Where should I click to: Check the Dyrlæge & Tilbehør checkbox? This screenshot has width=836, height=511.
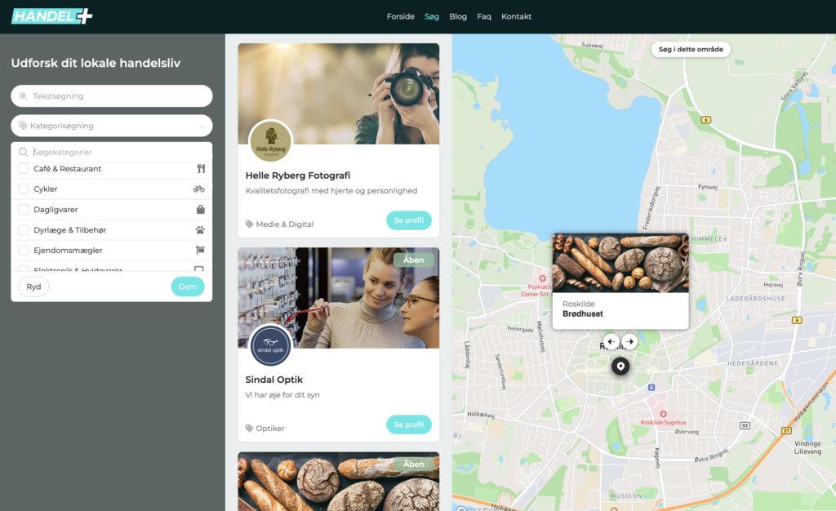[x=24, y=229]
